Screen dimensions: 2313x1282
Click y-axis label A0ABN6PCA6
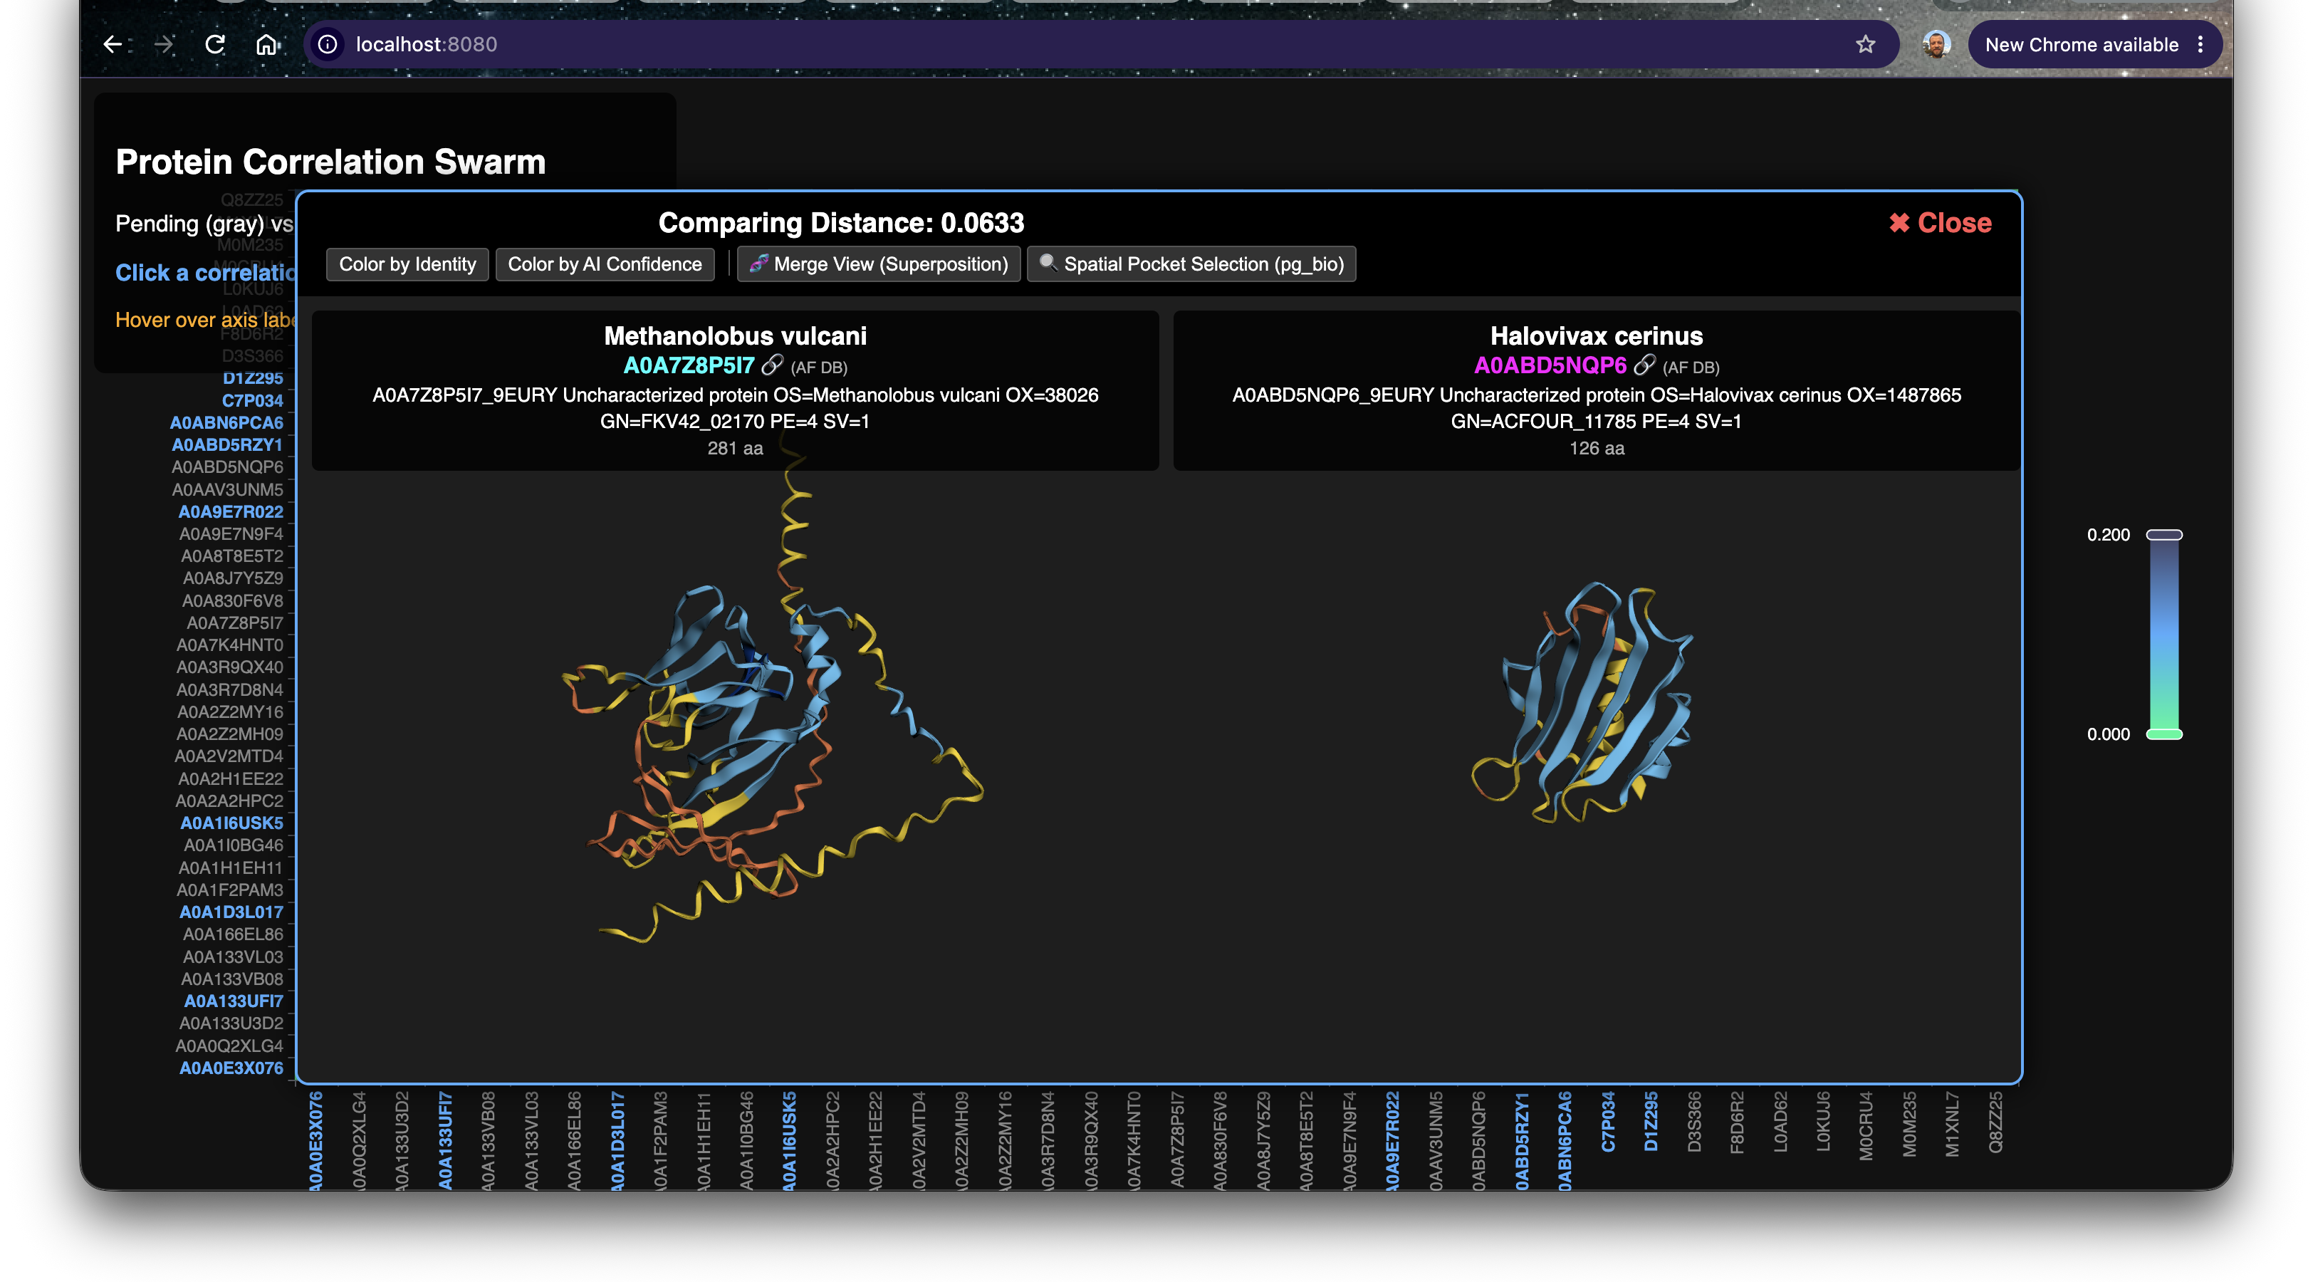pyautogui.click(x=226, y=423)
